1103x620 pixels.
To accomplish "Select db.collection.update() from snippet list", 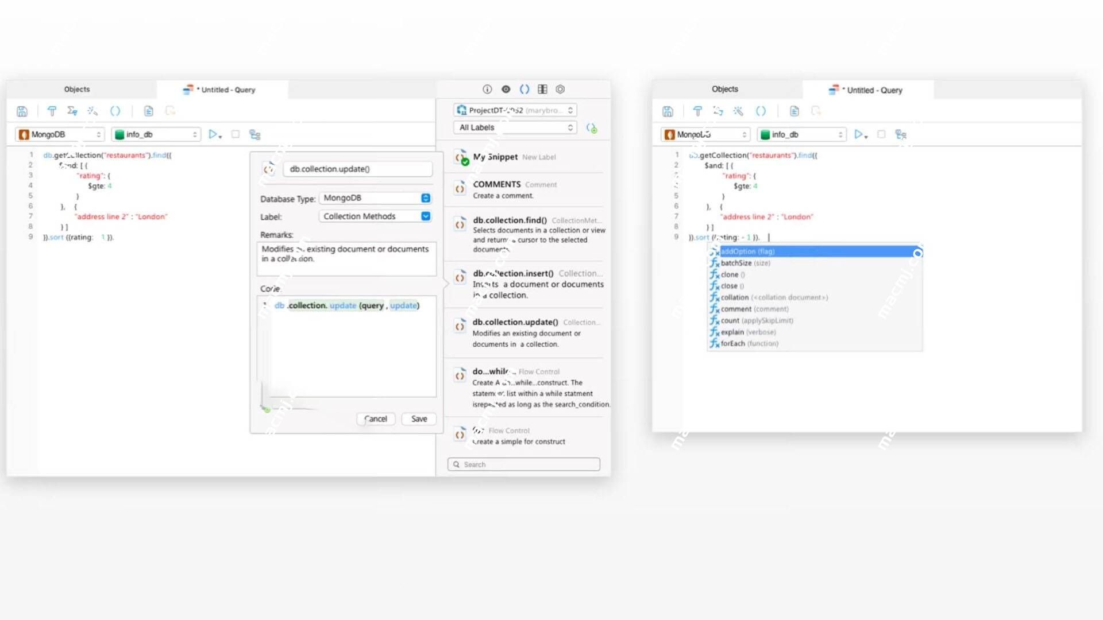I will point(515,321).
